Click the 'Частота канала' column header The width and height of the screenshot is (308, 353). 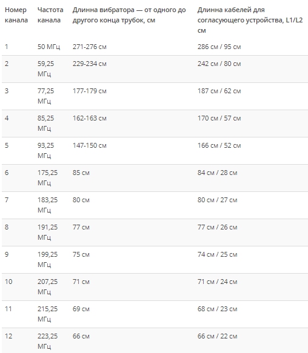[x=50, y=15]
